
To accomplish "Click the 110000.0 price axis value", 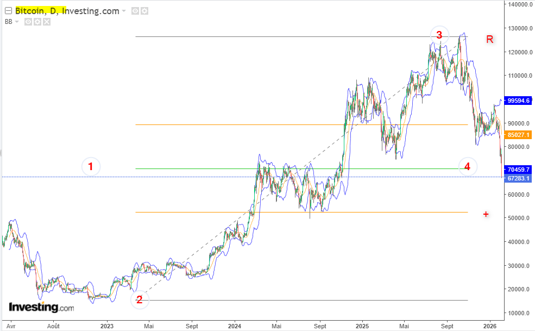I will point(520,76).
